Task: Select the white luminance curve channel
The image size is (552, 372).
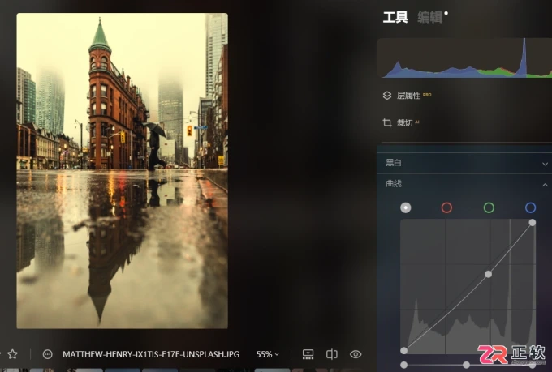Action: point(406,207)
